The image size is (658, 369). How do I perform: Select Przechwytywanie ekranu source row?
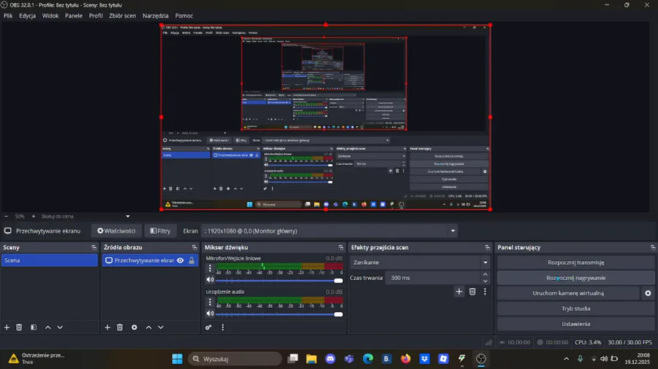[150, 260]
